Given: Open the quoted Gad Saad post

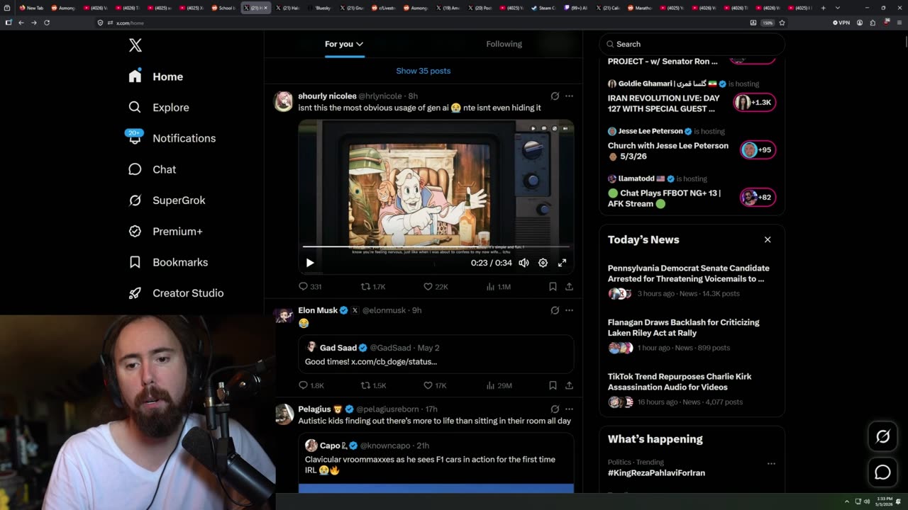Looking at the screenshot, I should coord(436,354).
